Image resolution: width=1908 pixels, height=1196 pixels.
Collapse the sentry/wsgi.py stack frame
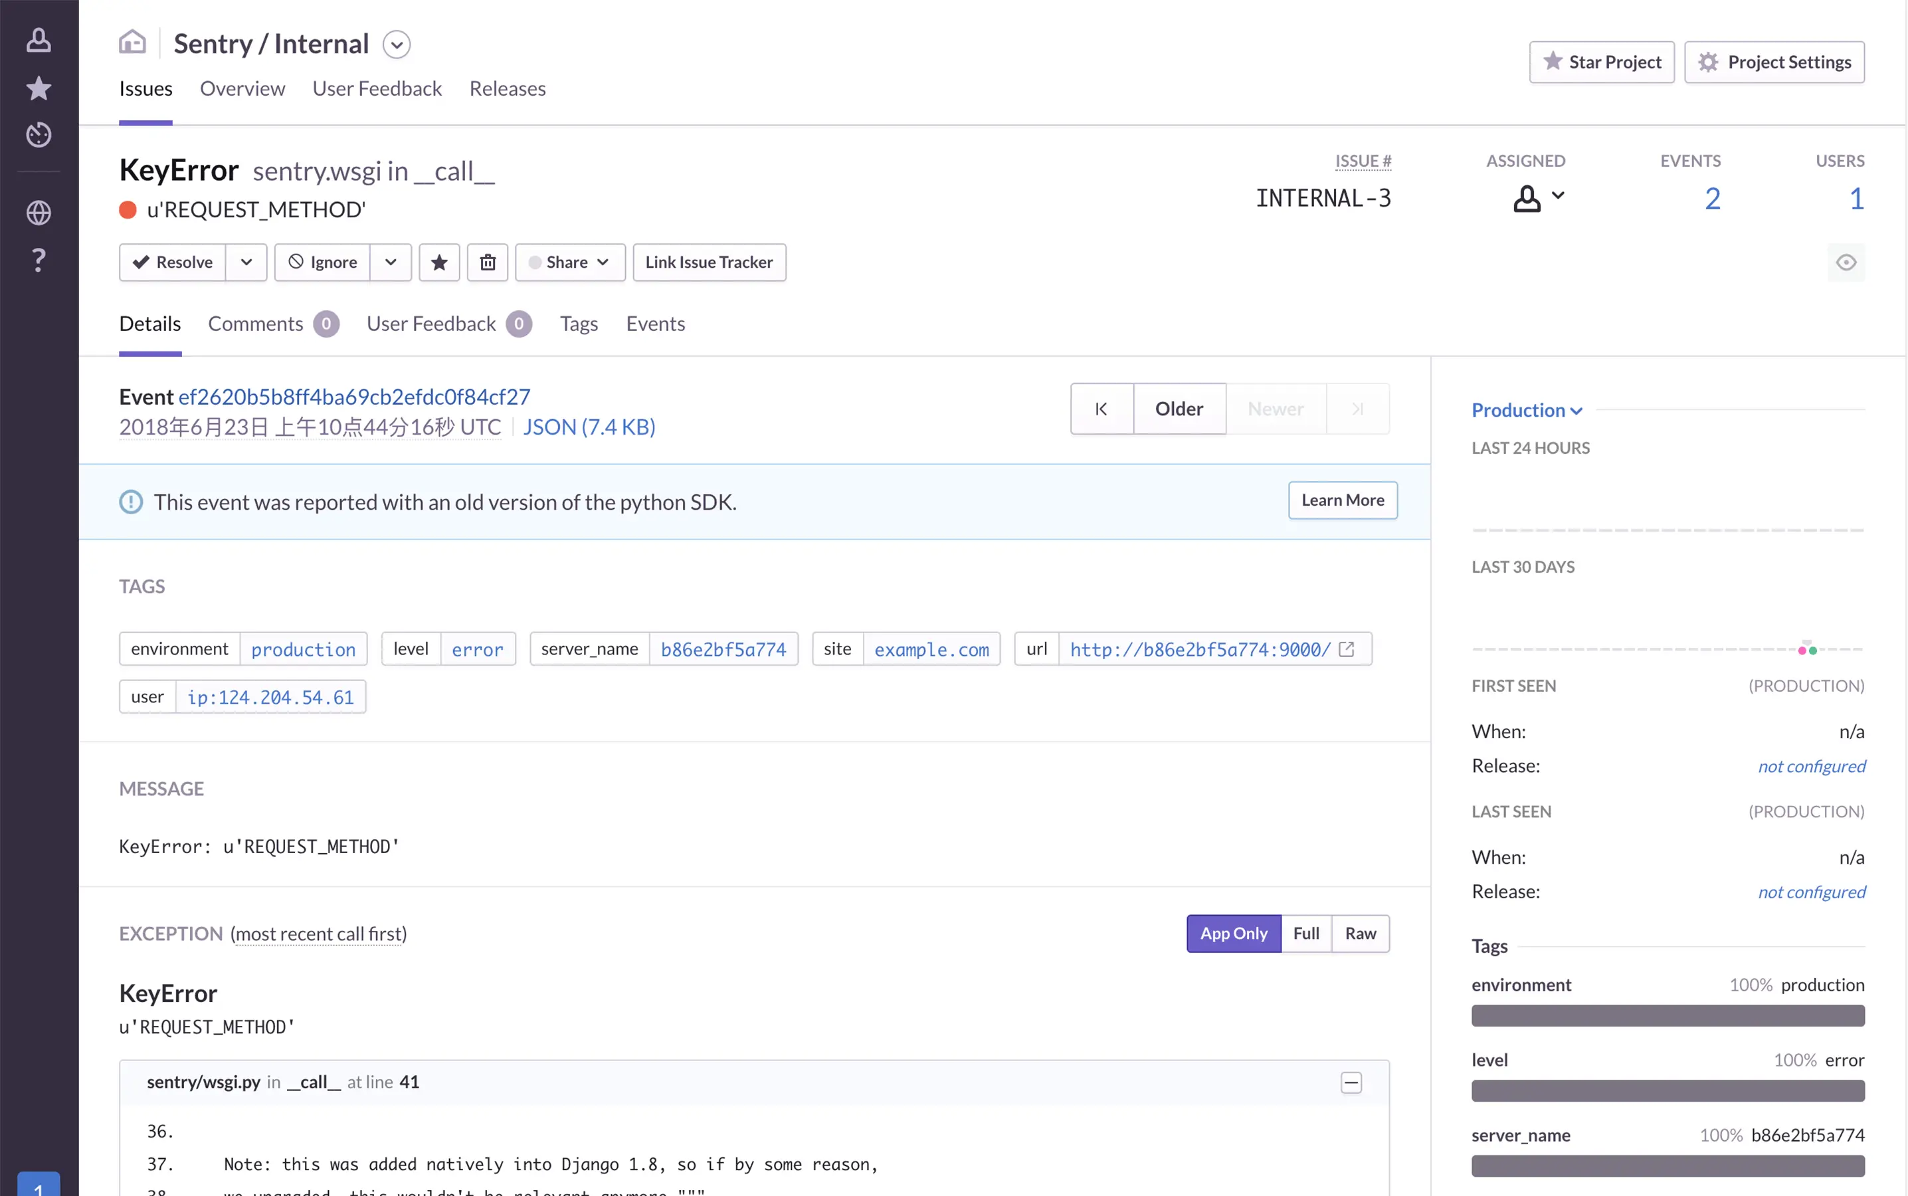pyautogui.click(x=1351, y=1082)
